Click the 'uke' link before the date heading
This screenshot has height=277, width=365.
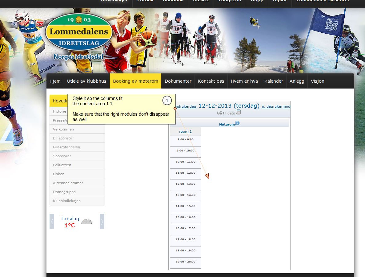[185, 106]
